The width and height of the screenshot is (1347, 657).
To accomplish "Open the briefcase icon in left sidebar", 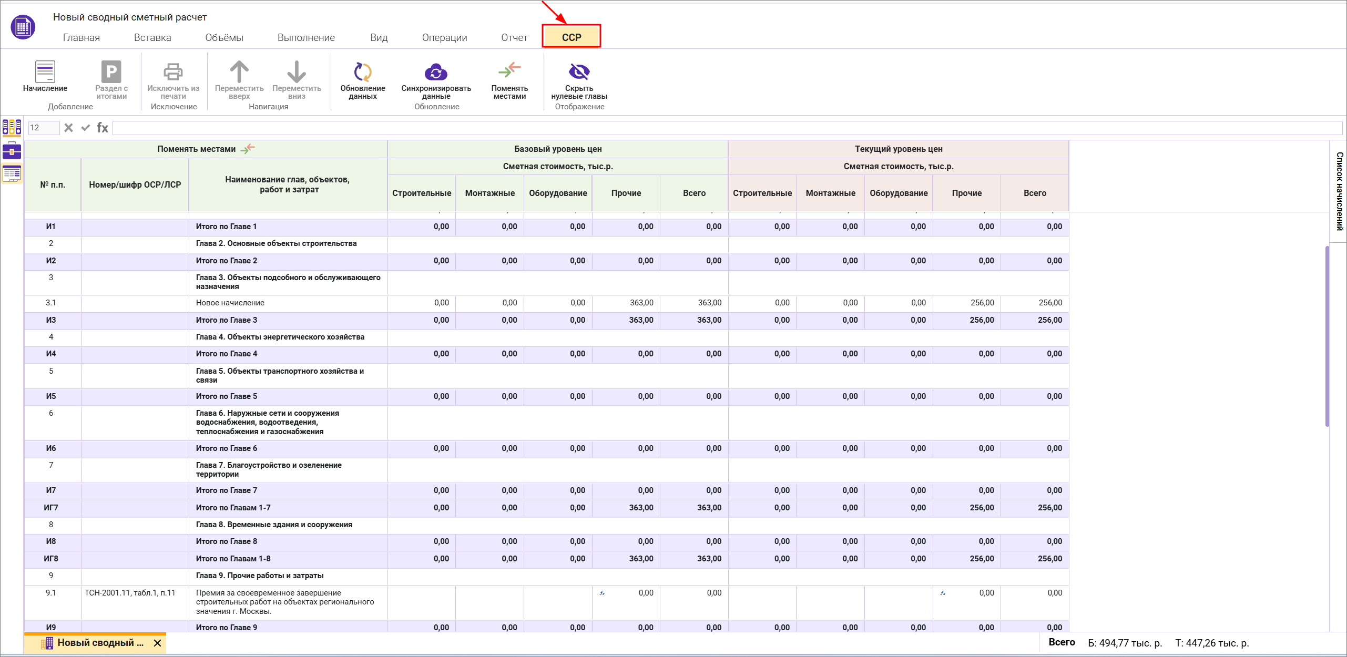I will pos(12,151).
